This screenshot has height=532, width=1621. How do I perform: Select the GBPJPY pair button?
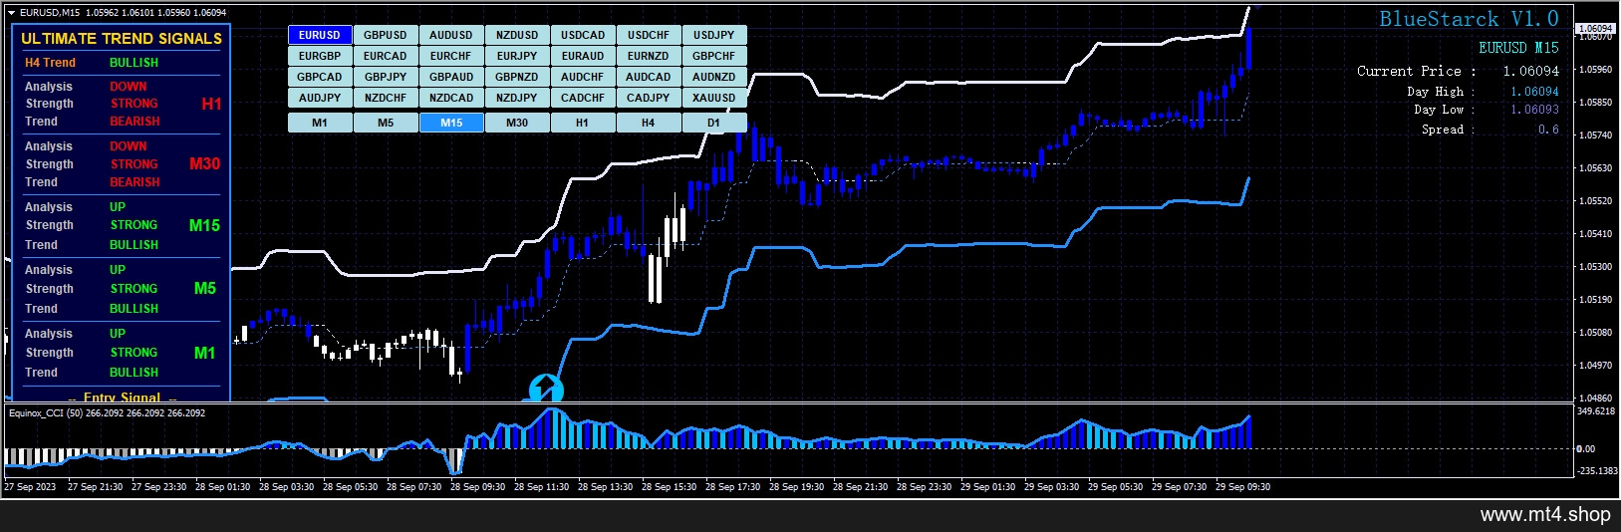coord(386,77)
